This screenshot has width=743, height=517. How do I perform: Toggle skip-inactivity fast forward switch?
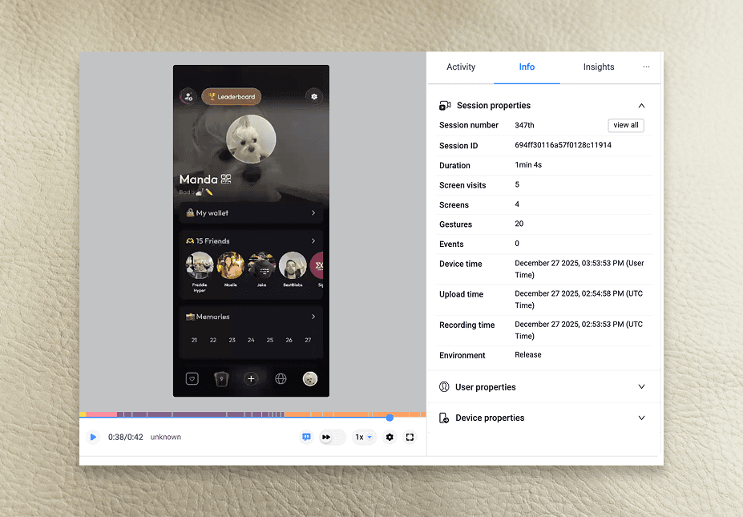(x=333, y=437)
